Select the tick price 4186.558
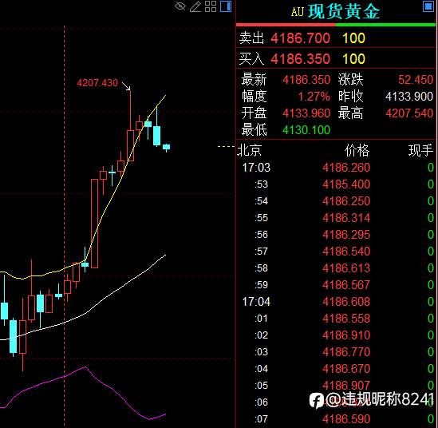This screenshot has height=428, width=438. point(346,319)
